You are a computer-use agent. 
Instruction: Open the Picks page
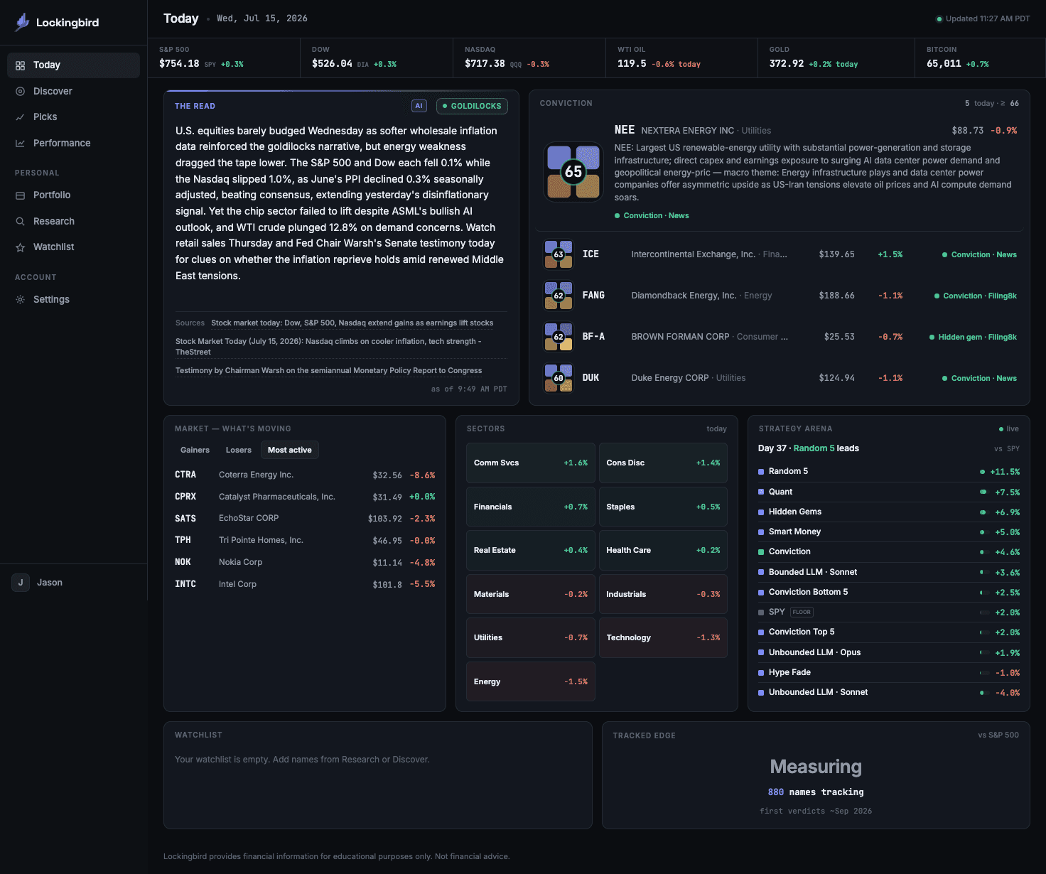point(73,117)
